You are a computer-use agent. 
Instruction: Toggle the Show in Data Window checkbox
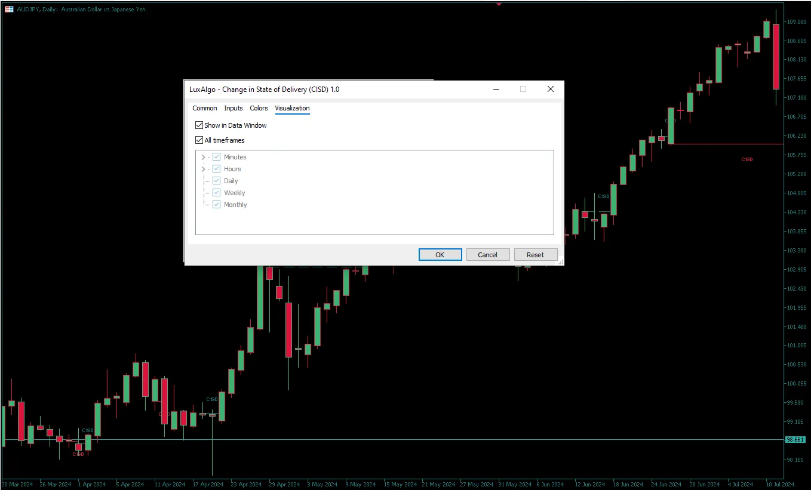pyautogui.click(x=199, y=125)
